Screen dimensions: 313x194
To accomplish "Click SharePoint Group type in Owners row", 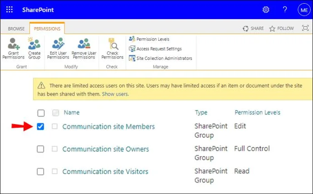I will pyautogui.click(x=211, y=153).
